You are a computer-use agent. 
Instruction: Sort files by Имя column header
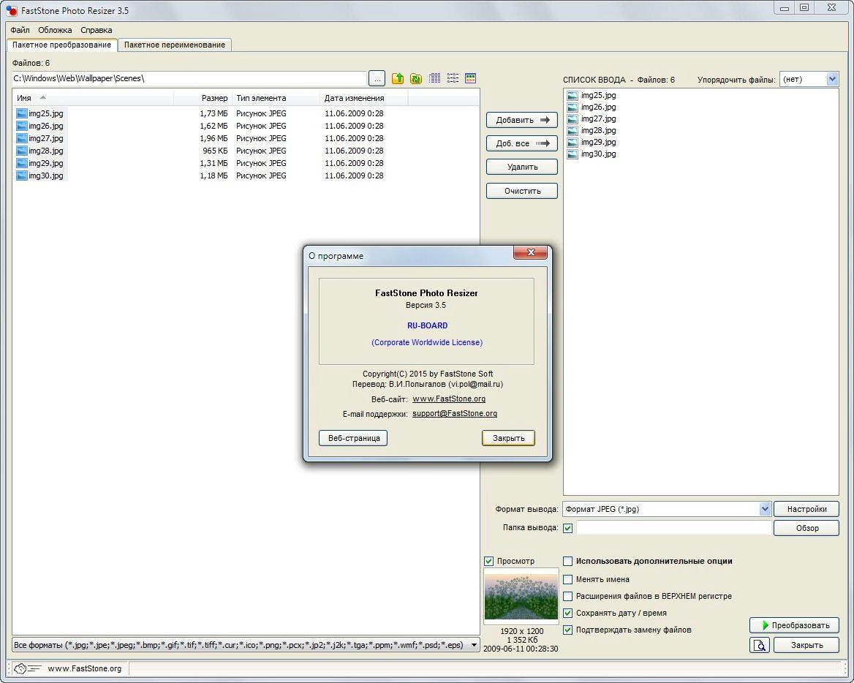coord(93,98)
